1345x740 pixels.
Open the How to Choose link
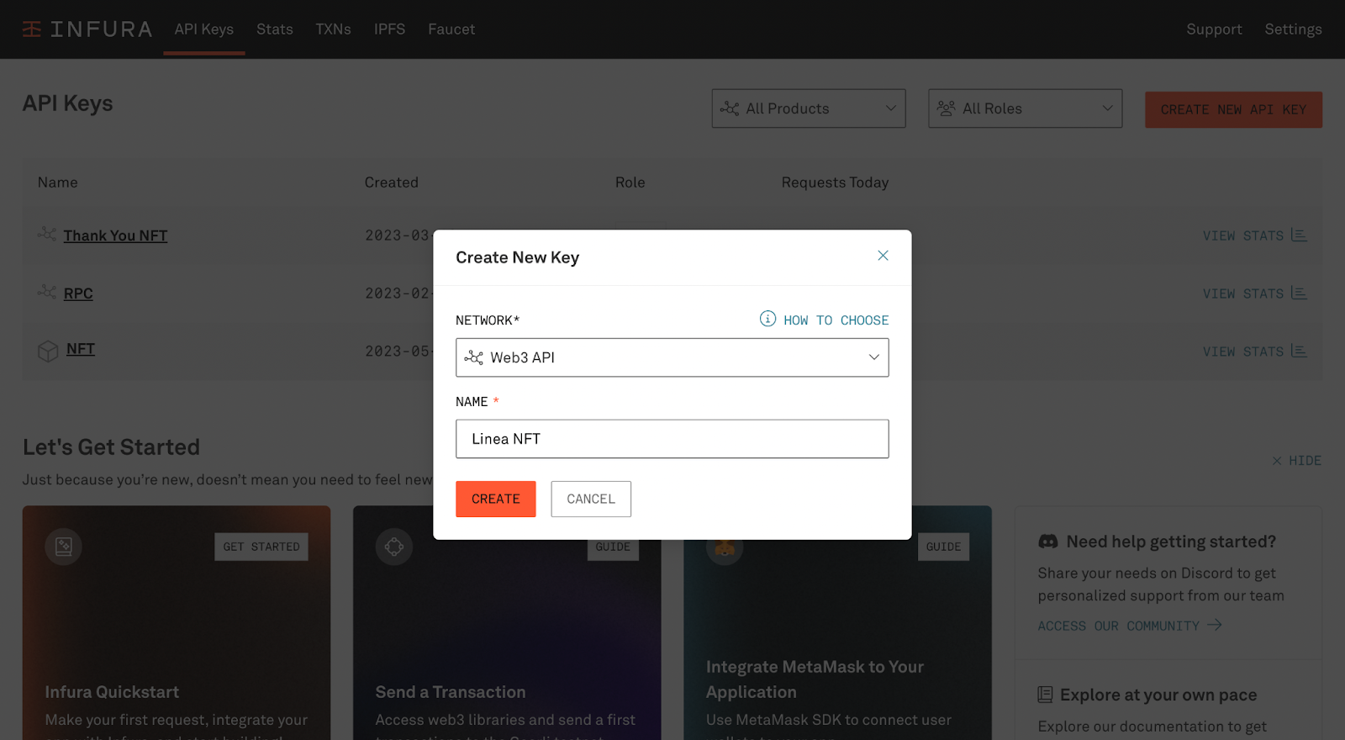[x=836, y=320]
